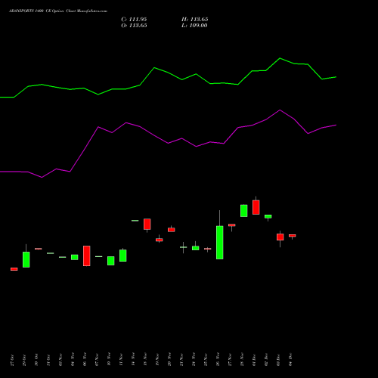Click the 25 Nov date label
The width and height of the screenshot is (378, 378).
206,360
